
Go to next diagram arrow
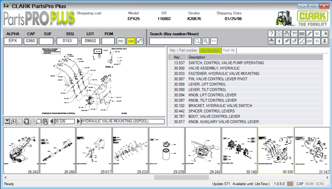(78, 121)
